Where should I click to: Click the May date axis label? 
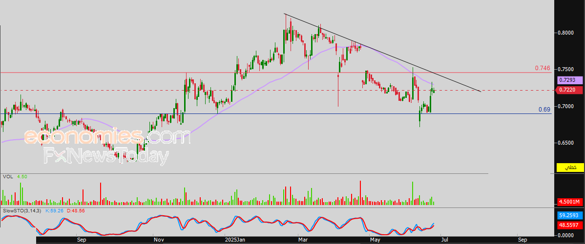click(375, 240)
